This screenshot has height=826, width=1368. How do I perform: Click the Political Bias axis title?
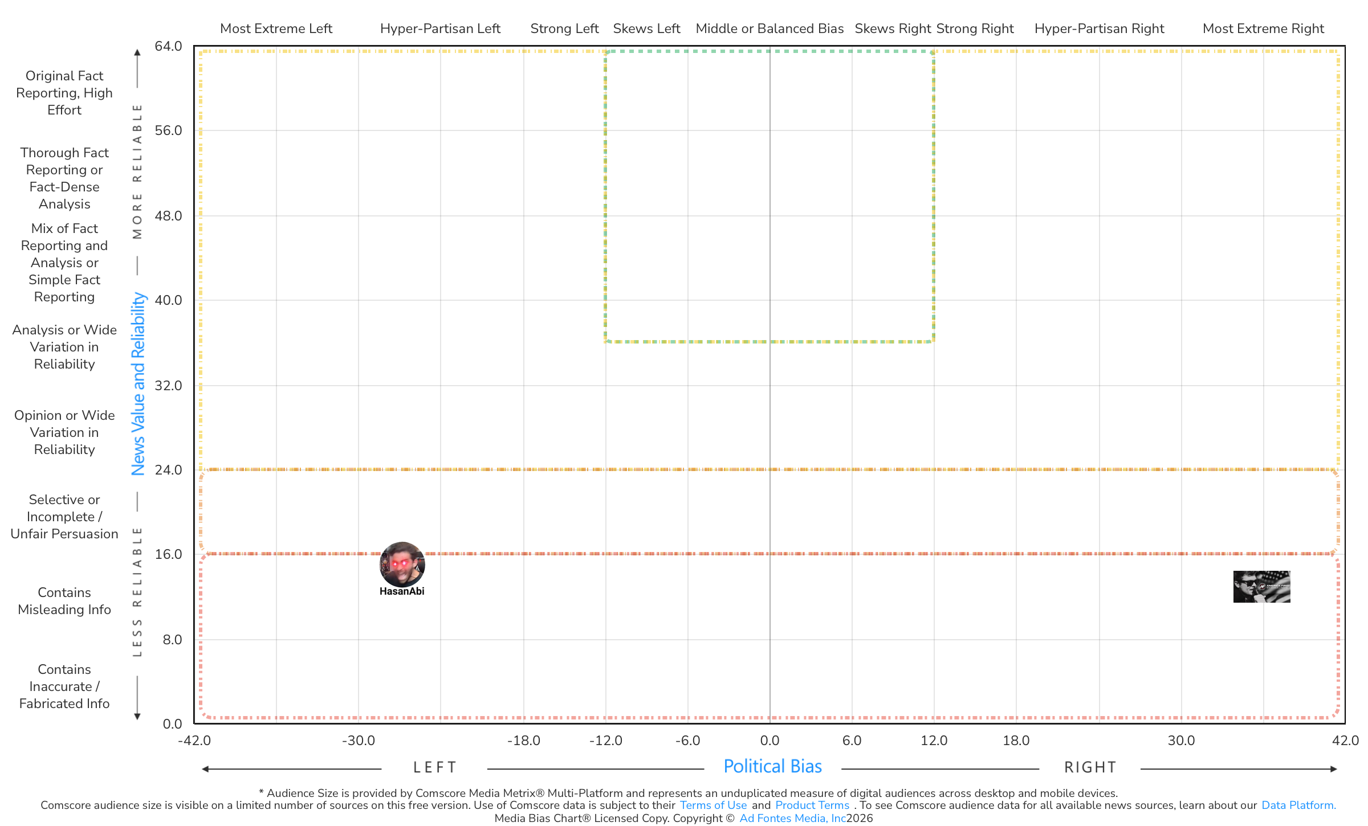coord(772,766)
